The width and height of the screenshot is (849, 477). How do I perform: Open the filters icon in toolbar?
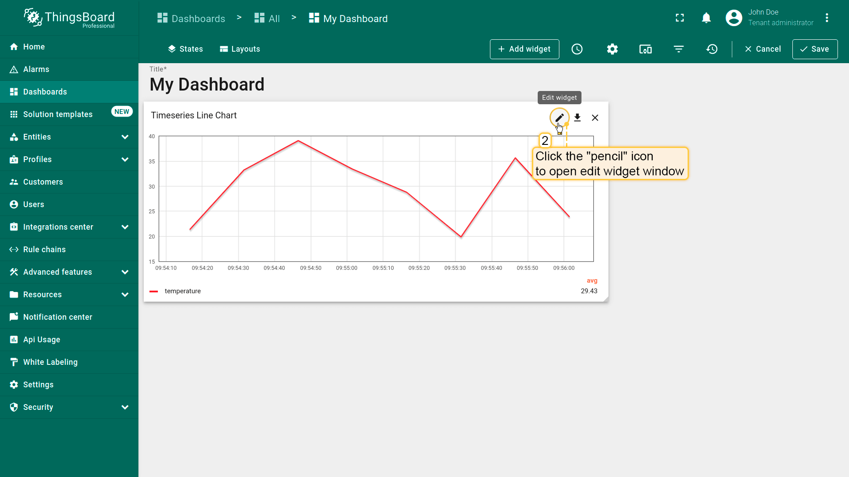pos(679,49)
